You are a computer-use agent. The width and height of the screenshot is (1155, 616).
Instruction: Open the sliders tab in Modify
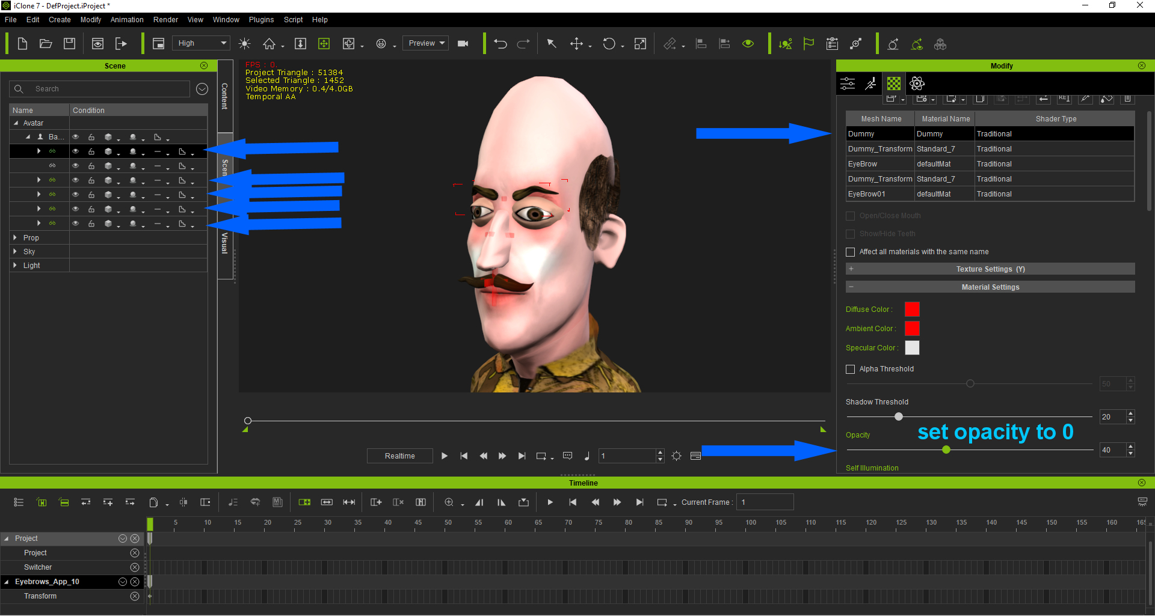click(848, 84)
